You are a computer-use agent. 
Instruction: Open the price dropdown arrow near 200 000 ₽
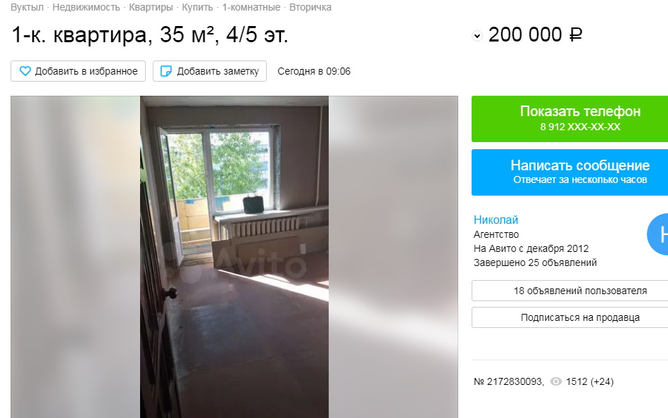(477, 36)
